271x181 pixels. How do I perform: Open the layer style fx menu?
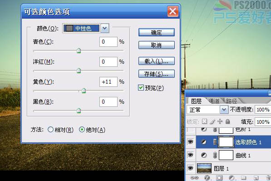pyautogui.click(x=207, y=177)
